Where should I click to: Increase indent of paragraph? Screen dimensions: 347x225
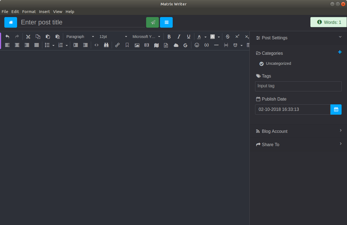pos(76,45)
